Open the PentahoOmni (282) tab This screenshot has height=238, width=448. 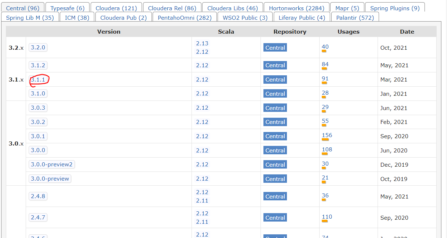point(185,17)
